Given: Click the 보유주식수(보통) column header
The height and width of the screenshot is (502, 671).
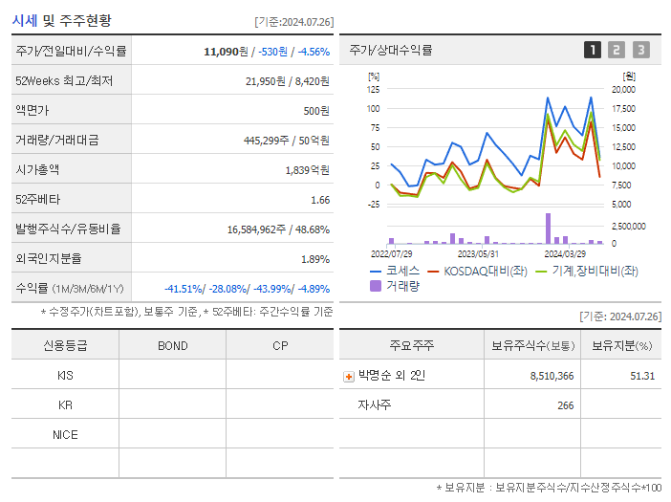Looking at the screenshot, I should [x=532, y=345].
